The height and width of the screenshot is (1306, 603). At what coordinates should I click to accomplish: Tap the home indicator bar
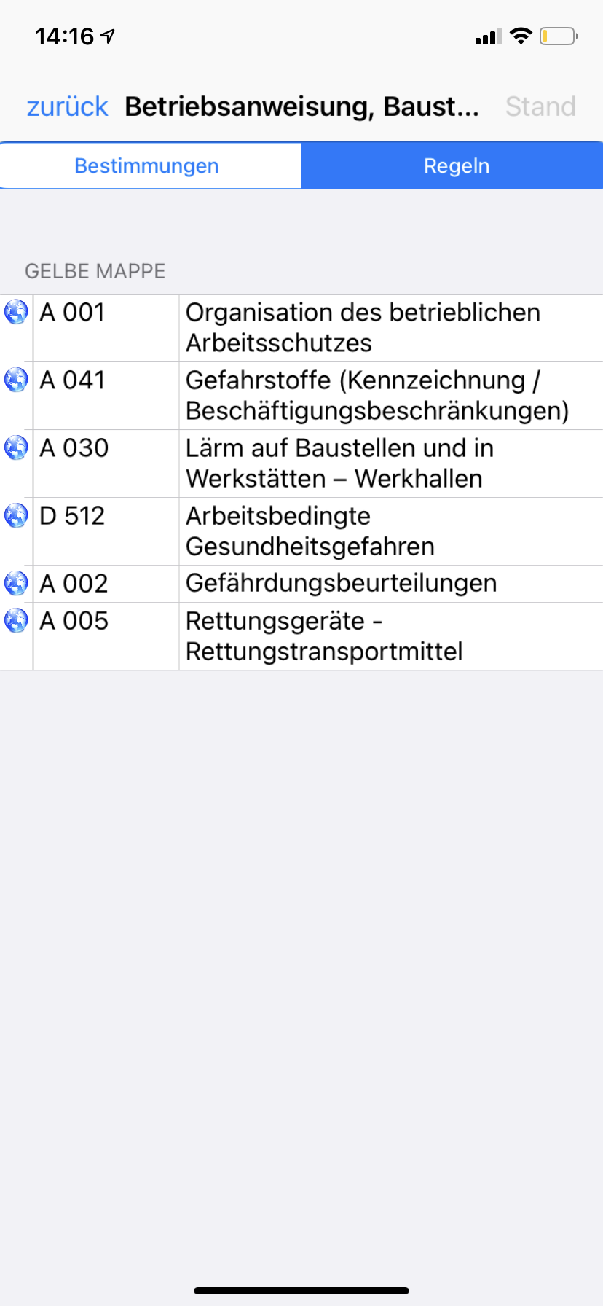pyautogui.click(x=301, y=1291)
